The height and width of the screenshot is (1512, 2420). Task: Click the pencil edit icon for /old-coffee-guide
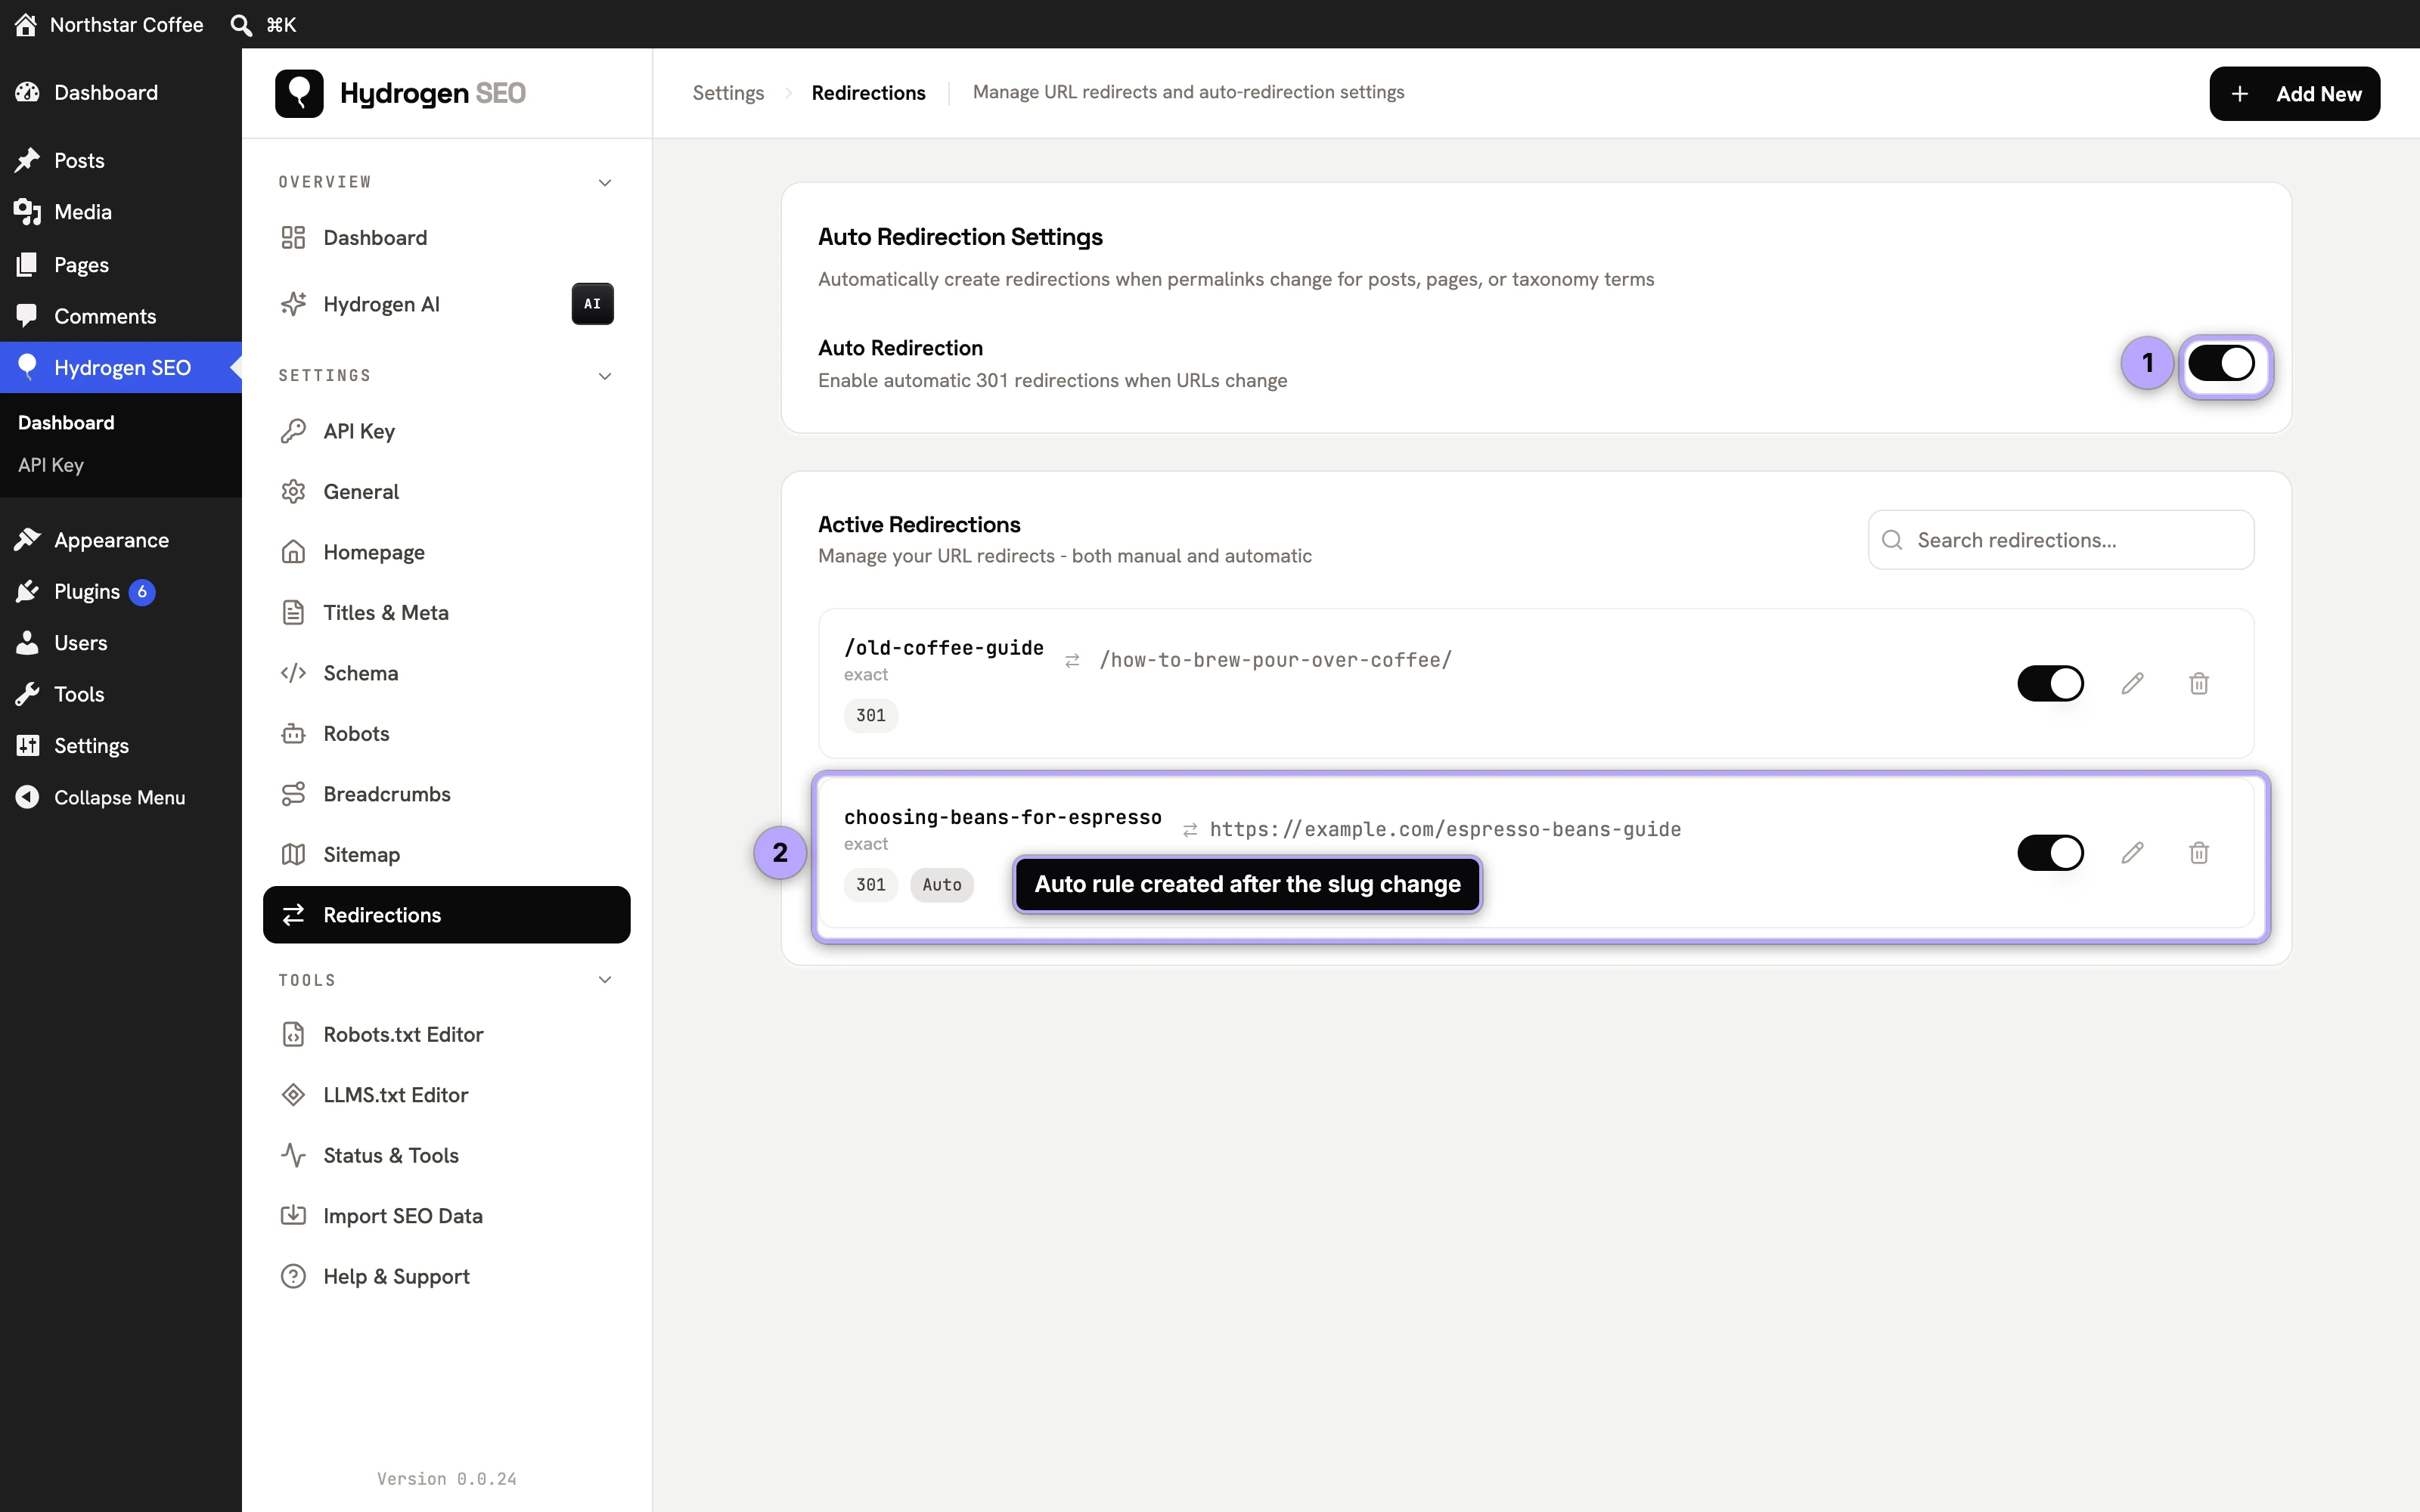pyautogui.click(x=2132, y=683)
